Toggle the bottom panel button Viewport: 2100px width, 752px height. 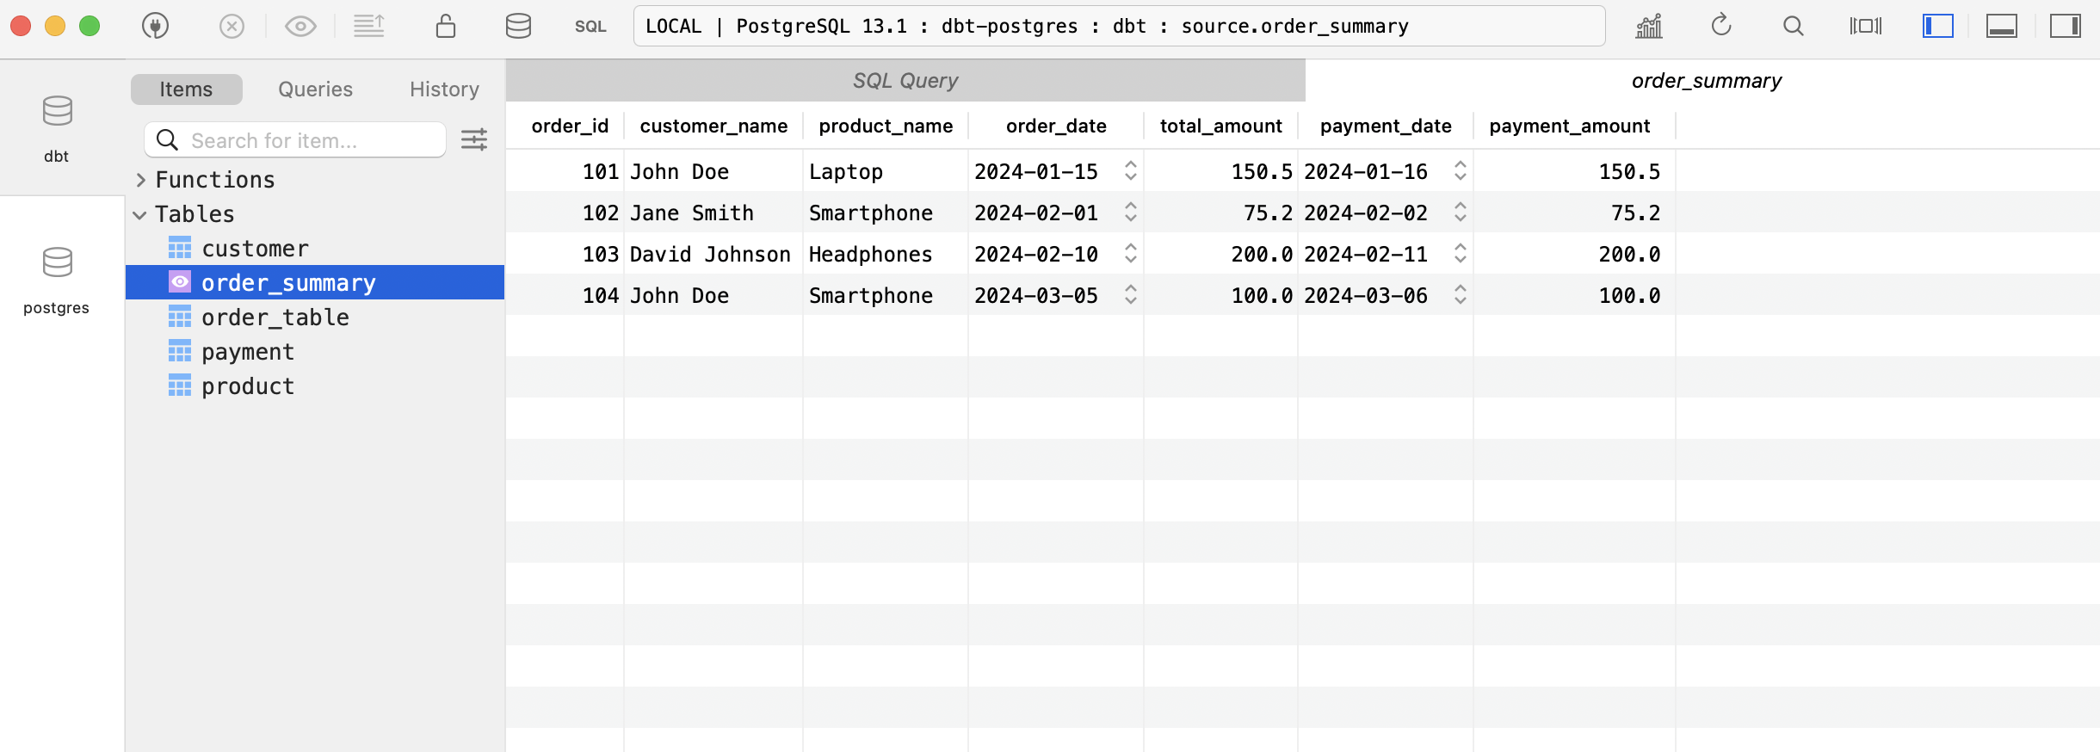(x=2002, y=26)
